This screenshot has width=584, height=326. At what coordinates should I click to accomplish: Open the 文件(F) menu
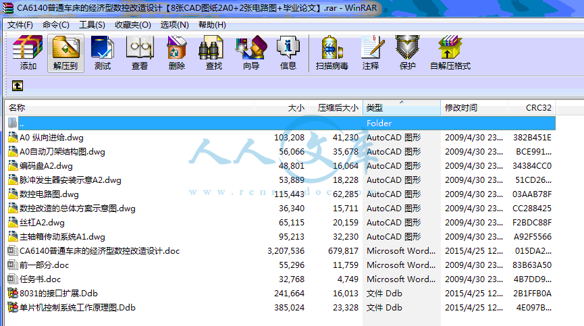(x=20, y=25)
